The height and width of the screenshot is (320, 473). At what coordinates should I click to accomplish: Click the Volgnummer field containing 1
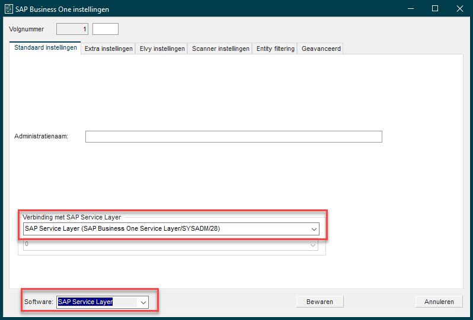pyautogui.click(x=72, y=29)
